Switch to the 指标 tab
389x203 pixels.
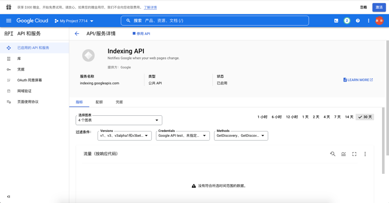79,102
